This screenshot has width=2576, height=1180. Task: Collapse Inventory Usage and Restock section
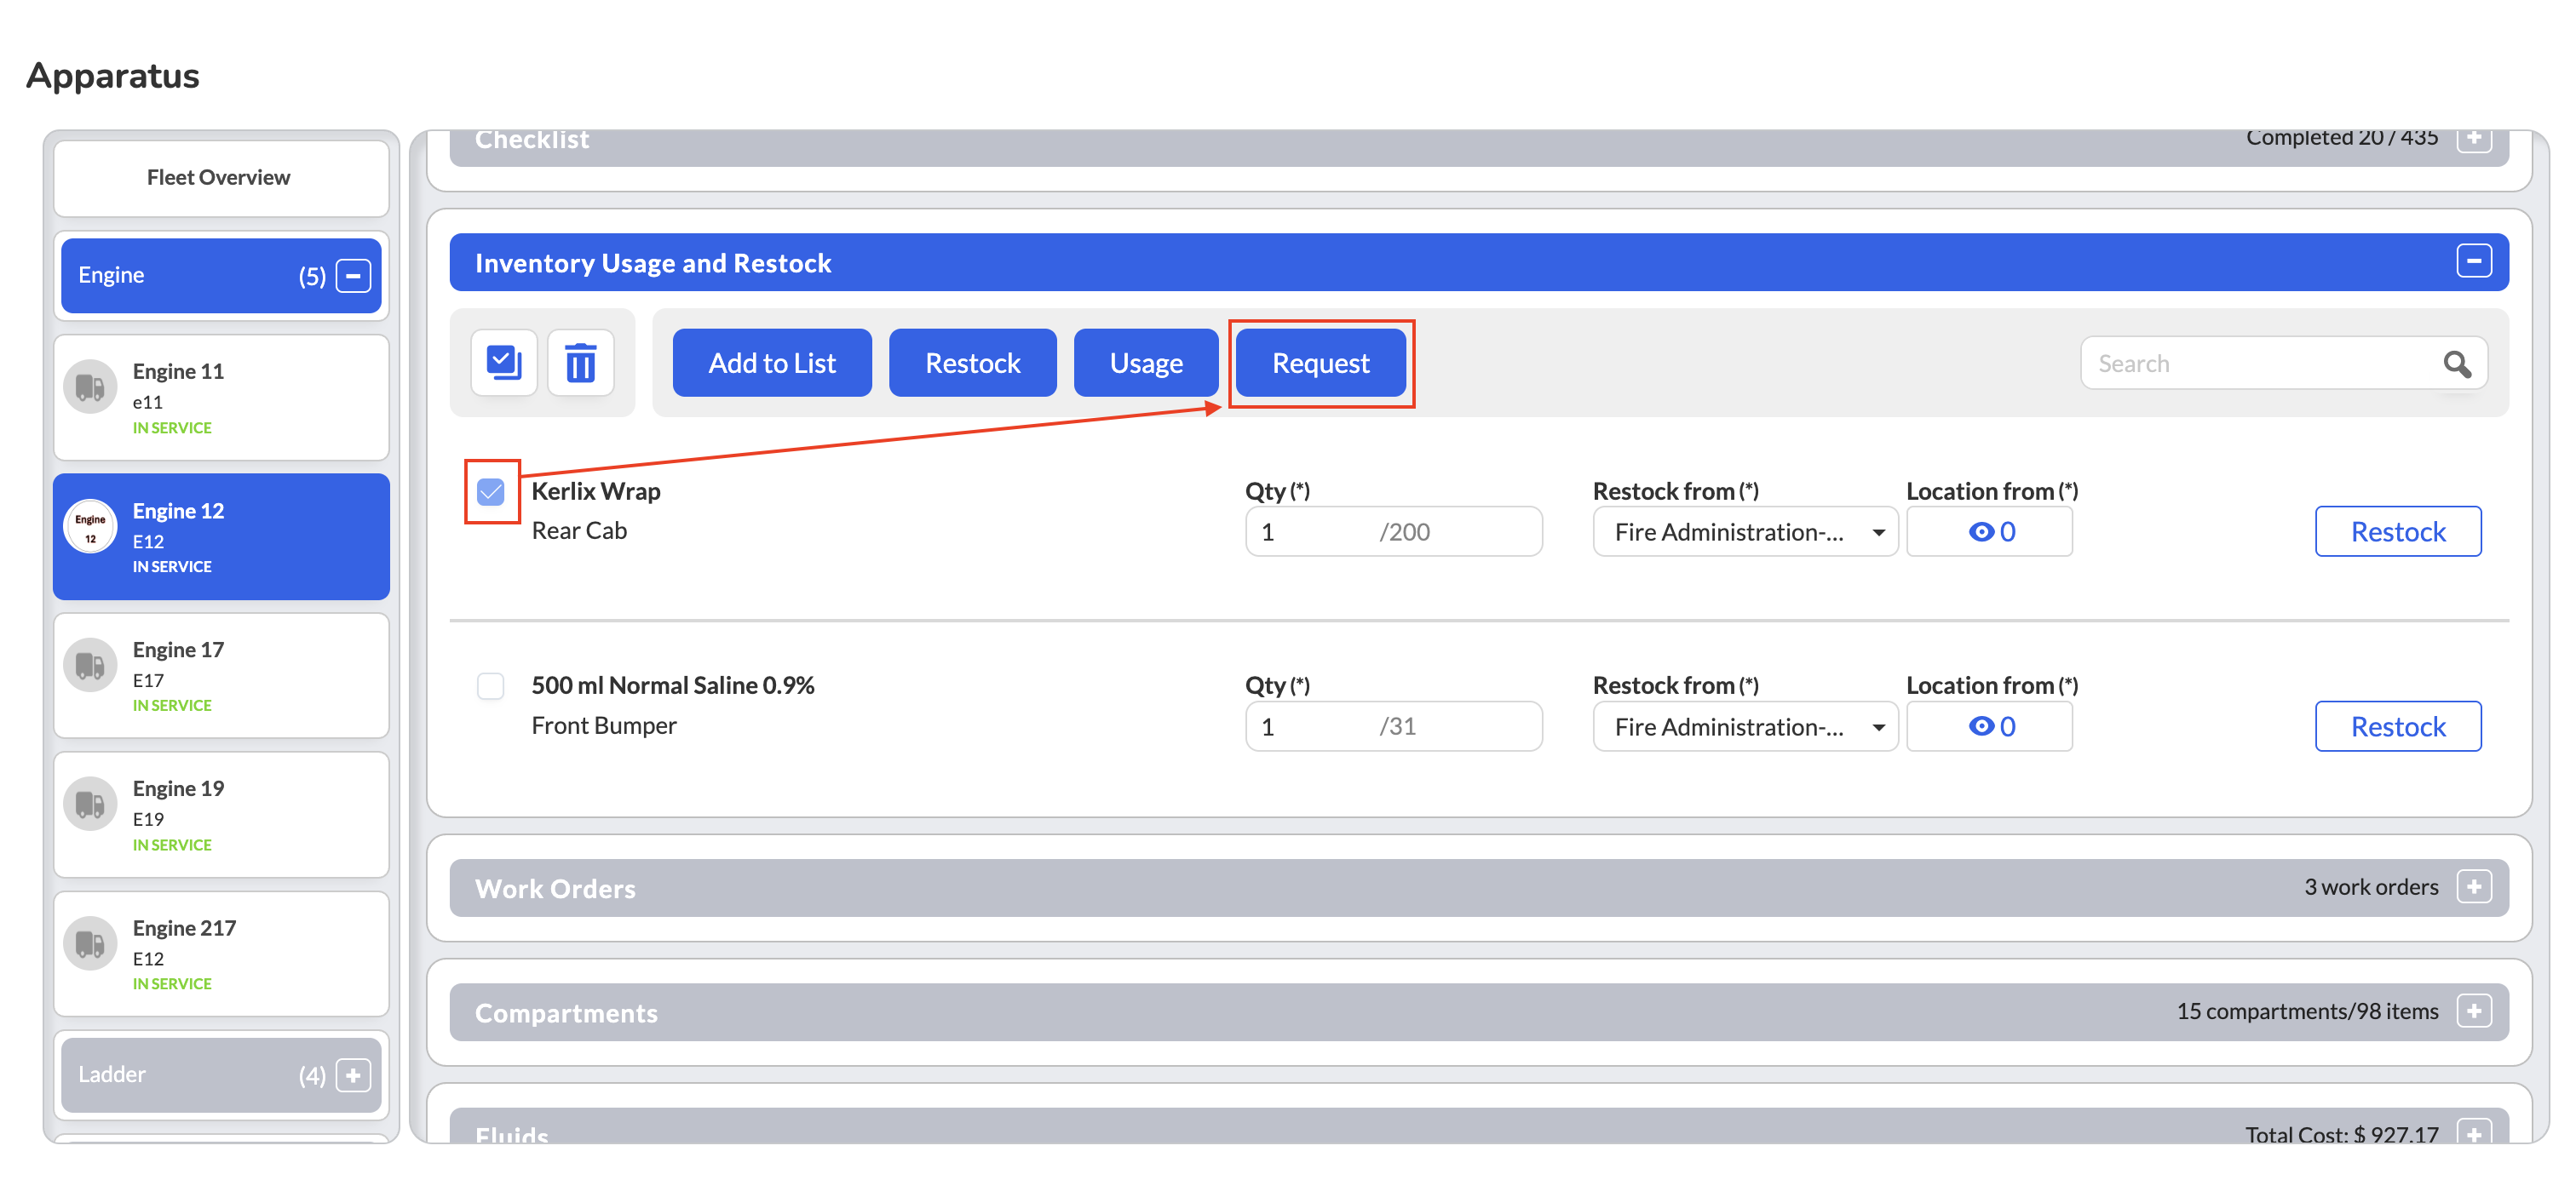click(x=2474, y=261)
